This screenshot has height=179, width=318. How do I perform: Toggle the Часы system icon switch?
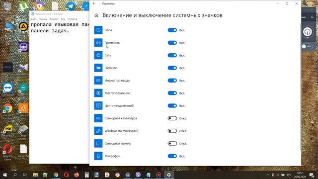point(172,30)
